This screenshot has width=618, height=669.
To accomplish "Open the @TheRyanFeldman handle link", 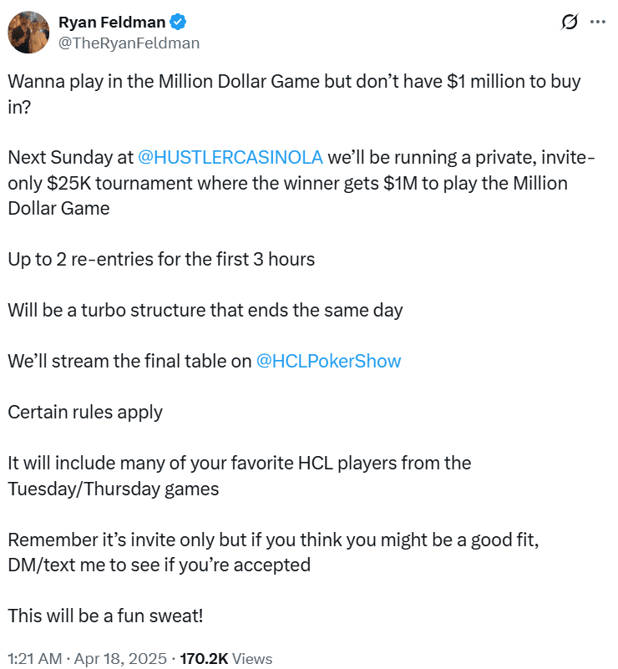I will 129,43.
